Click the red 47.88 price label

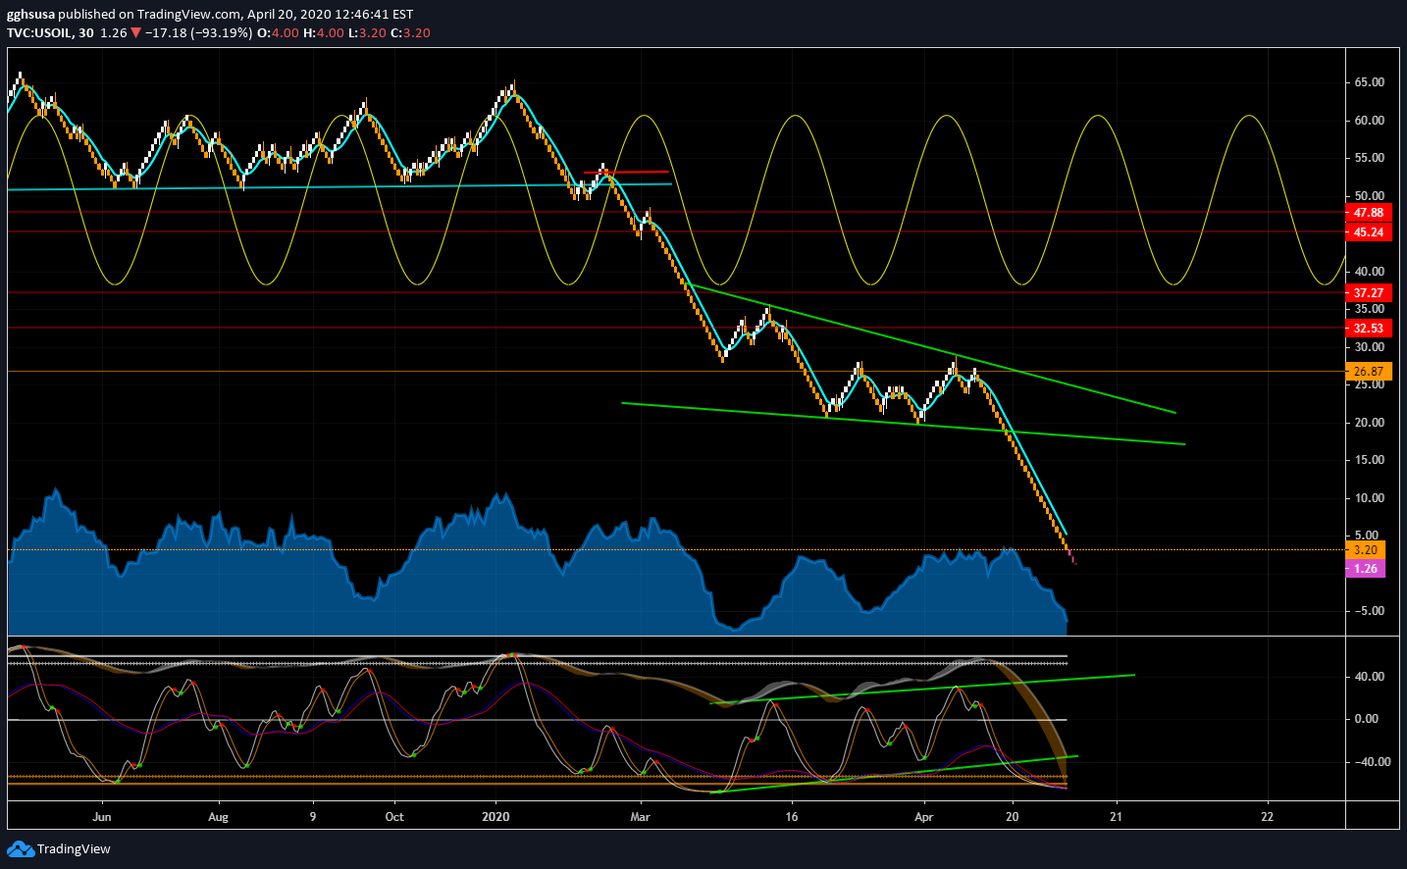(1369, 213)
